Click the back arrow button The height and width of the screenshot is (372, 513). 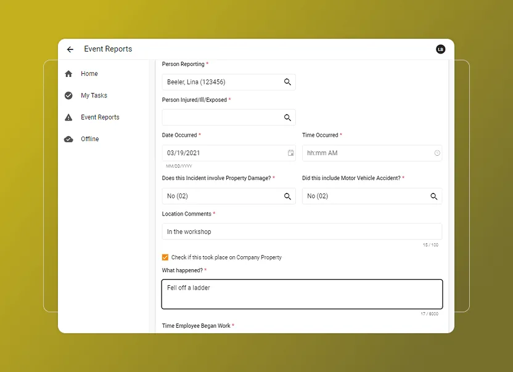click(70, 49)
